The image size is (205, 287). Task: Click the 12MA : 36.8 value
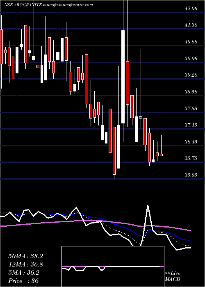click(x=25, y=264)
